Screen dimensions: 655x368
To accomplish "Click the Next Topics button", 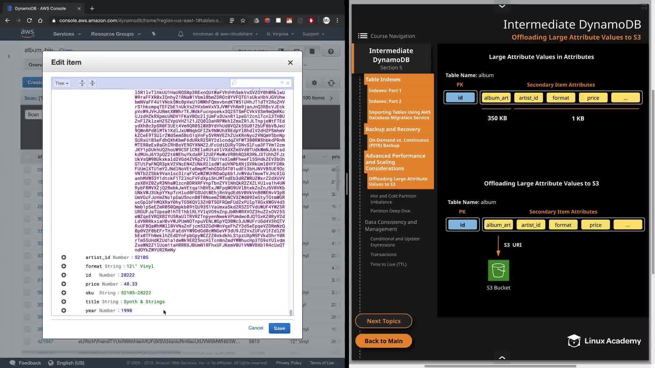I will tap(383, 321).
